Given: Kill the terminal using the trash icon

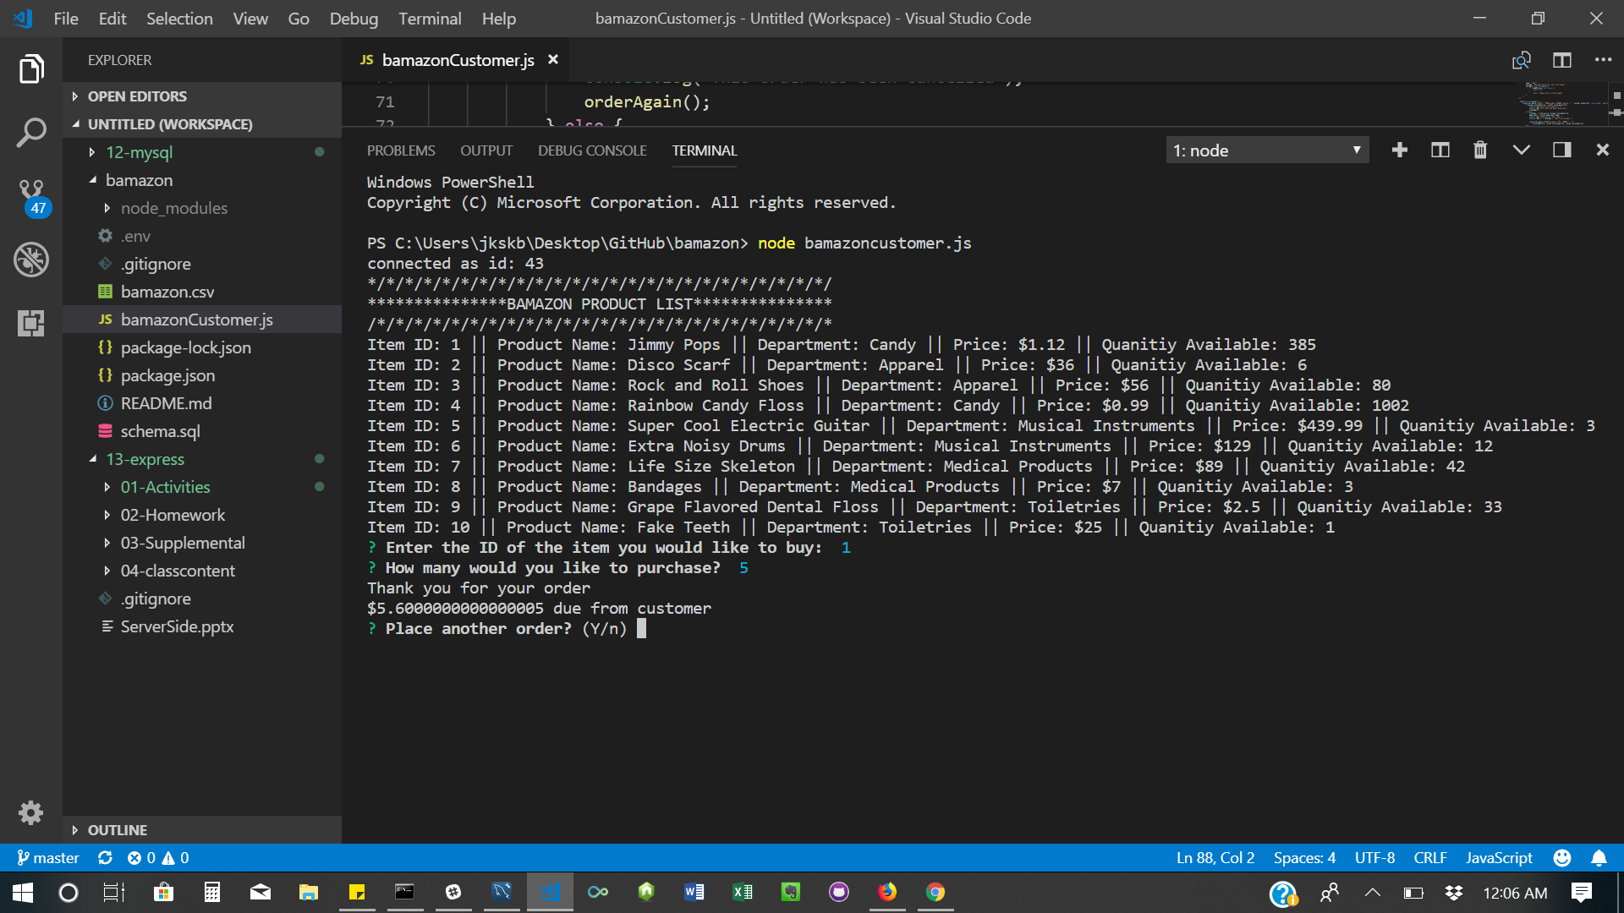Looking at the screenshot, I should click(x=1480, y=150).
